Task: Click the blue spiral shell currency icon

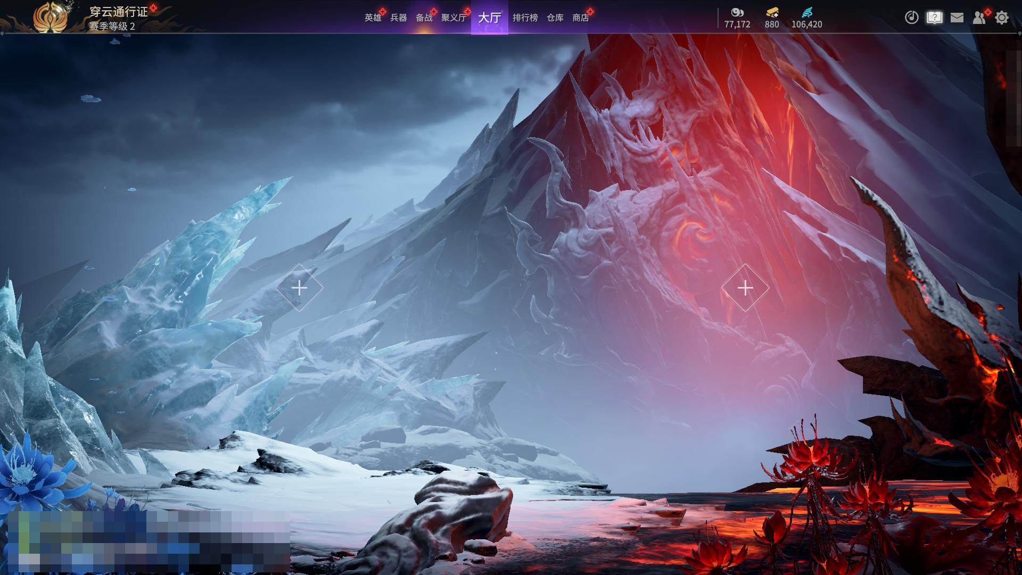Action: pyautogui.click(x=807, y=12)
